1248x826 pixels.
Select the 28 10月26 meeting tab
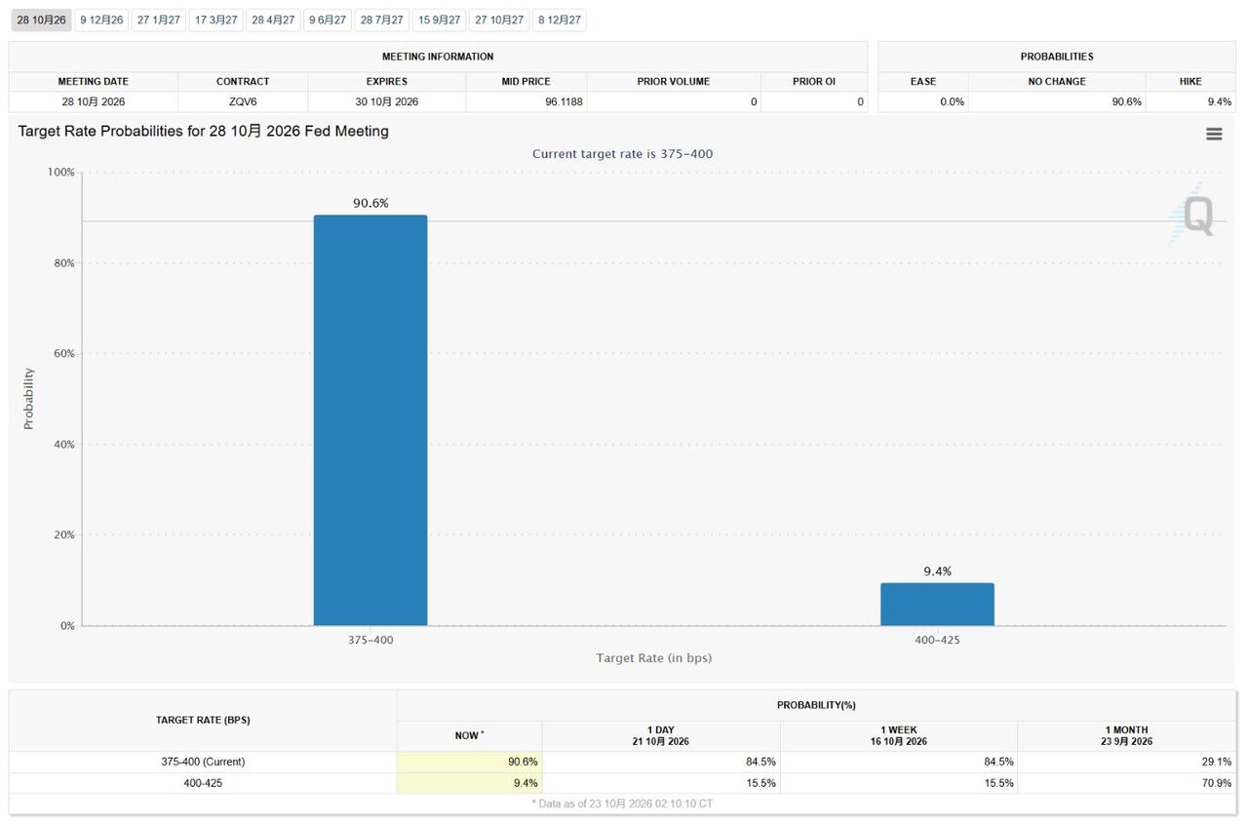click(x=41, y=20)
